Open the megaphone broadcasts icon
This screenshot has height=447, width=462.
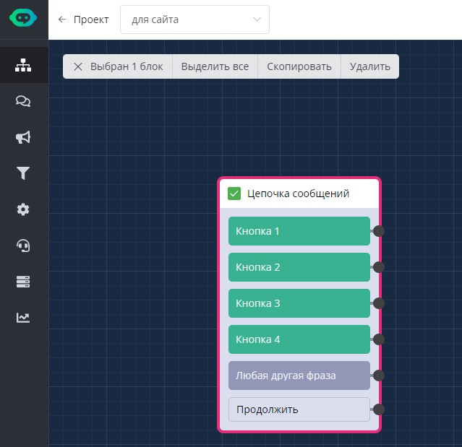point(23,138)
